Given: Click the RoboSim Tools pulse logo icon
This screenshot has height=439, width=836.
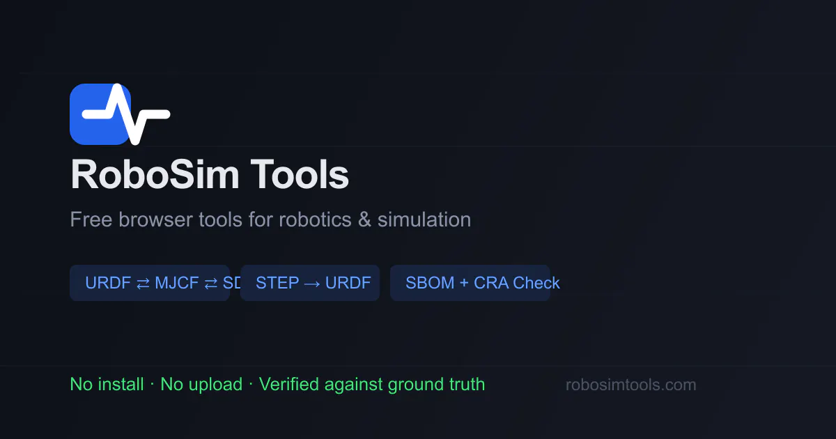Looking at the screenshot, I should coord(120,114).
